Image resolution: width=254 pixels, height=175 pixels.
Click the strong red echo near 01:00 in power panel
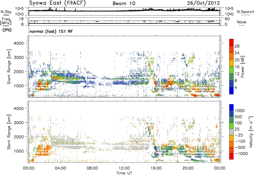coord(39,84)
